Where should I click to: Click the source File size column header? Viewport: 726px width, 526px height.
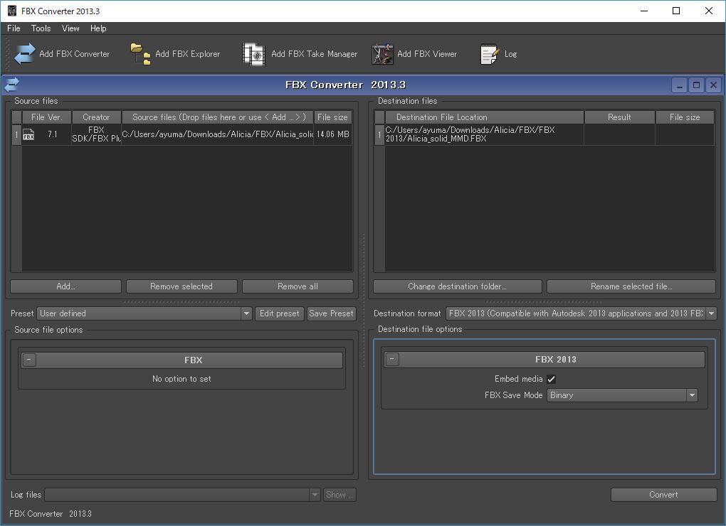[332, 117]
